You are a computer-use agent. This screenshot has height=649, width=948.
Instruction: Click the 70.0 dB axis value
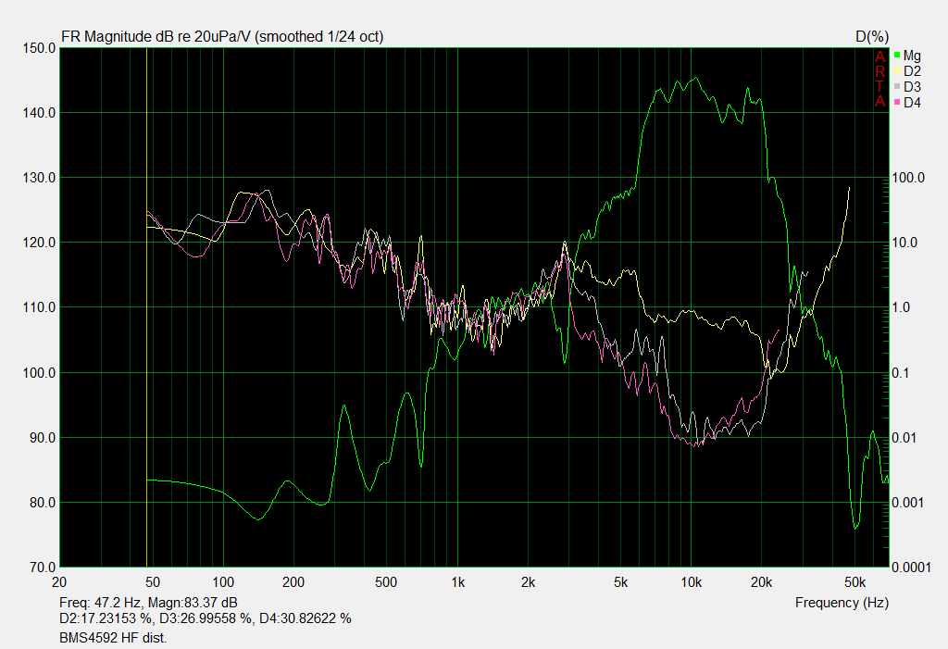(x=43, y=568)
